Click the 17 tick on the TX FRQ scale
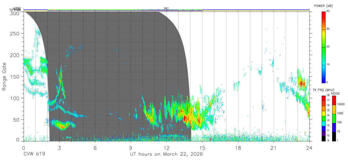Viewport: 348px width, 160px height. pyautogui.click(x=328, y=100)
